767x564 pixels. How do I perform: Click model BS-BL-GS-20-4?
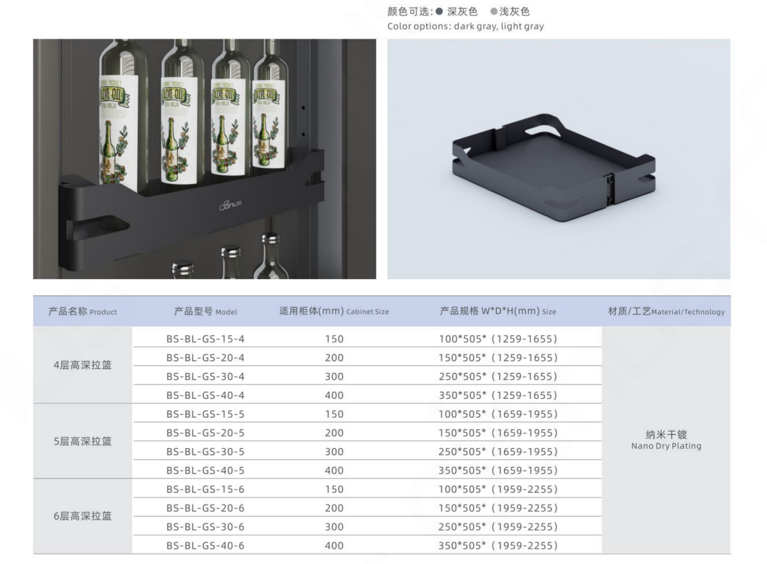click(x=205, y=358)
